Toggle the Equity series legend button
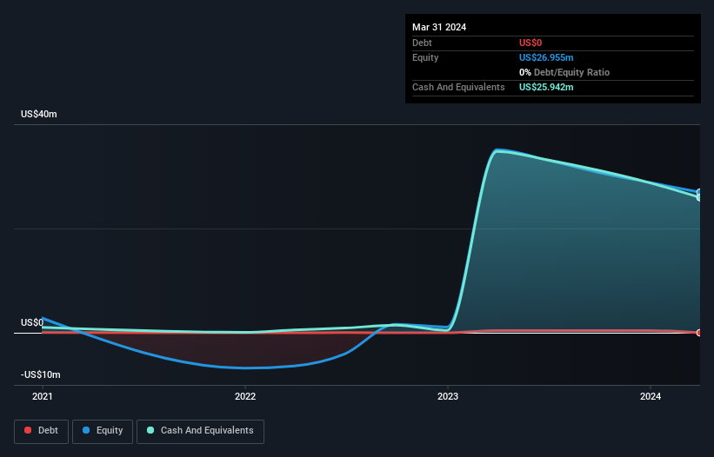 (x=103, y=432)
